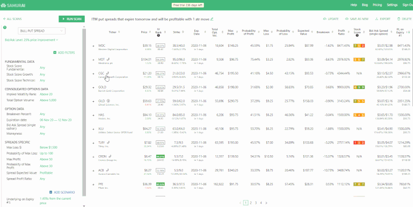Click the icon next to CGC ticker

pos(108,73)
